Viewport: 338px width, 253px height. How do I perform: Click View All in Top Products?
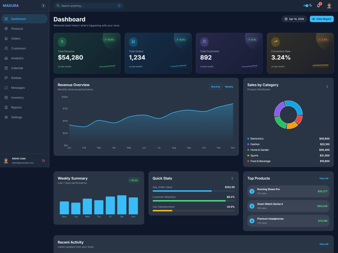[x=324, y=178]
